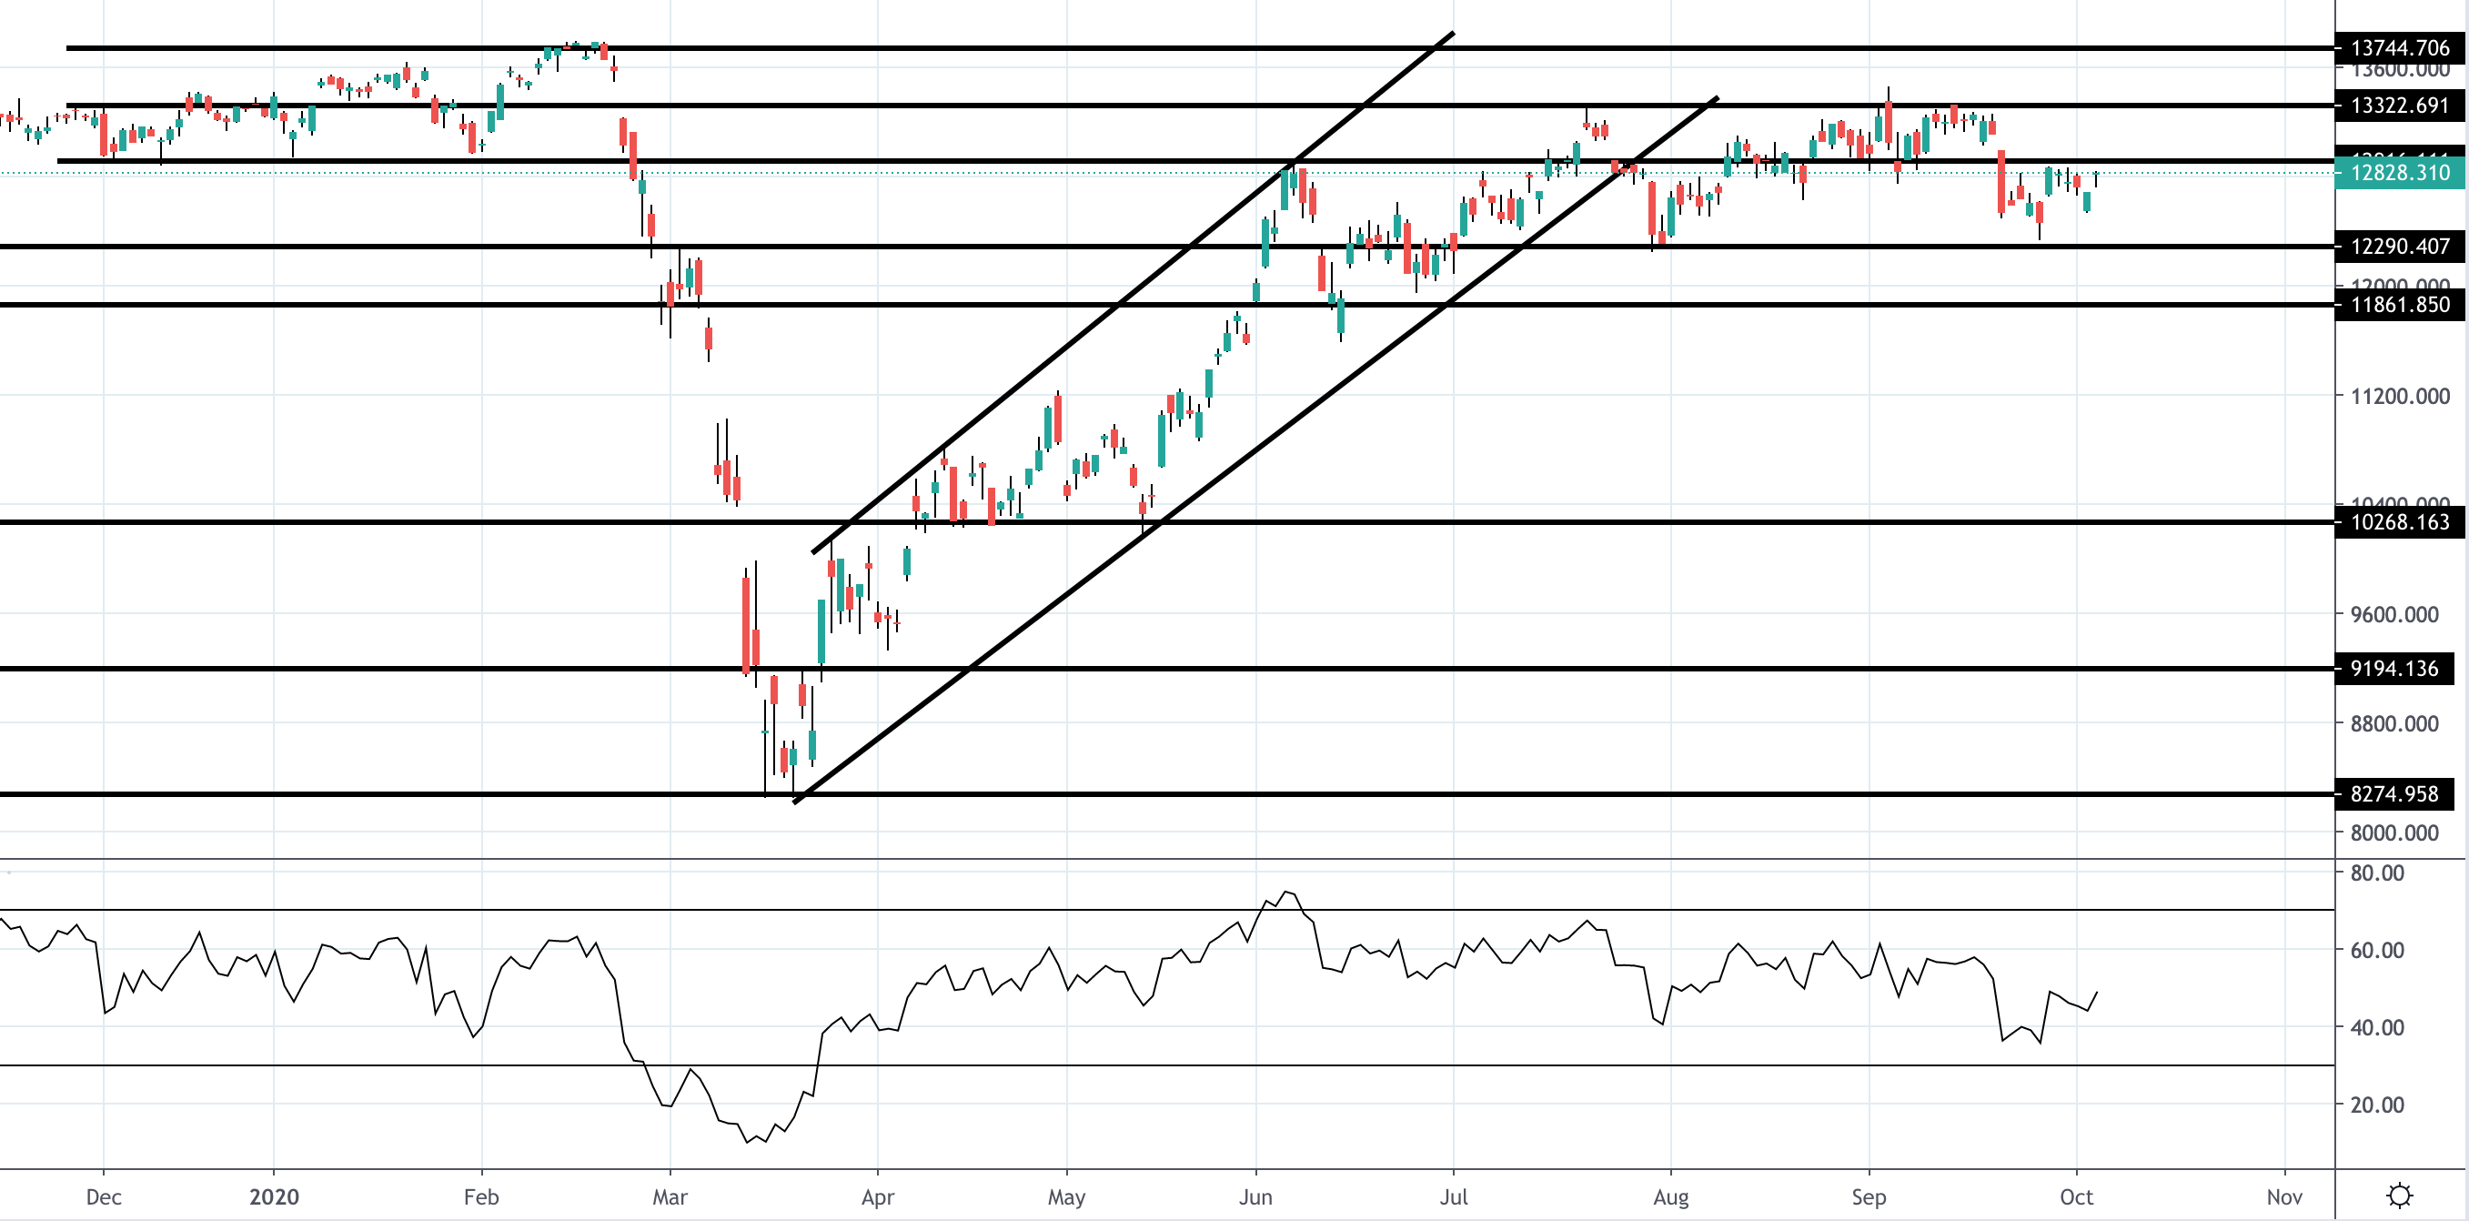Screen dimensions: 2469x1221
Task: Click the RSI 60.00 scale label
Action: pyautogui.click(x=2376, y=950)
